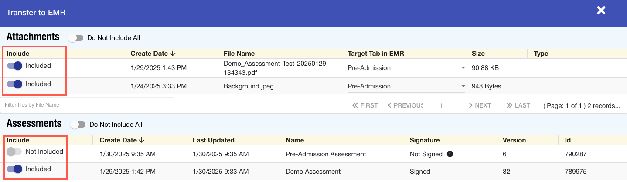
Task: Exclude the Demo_Assessment-Test PDF attachment
Action: [x=15, y=66]
